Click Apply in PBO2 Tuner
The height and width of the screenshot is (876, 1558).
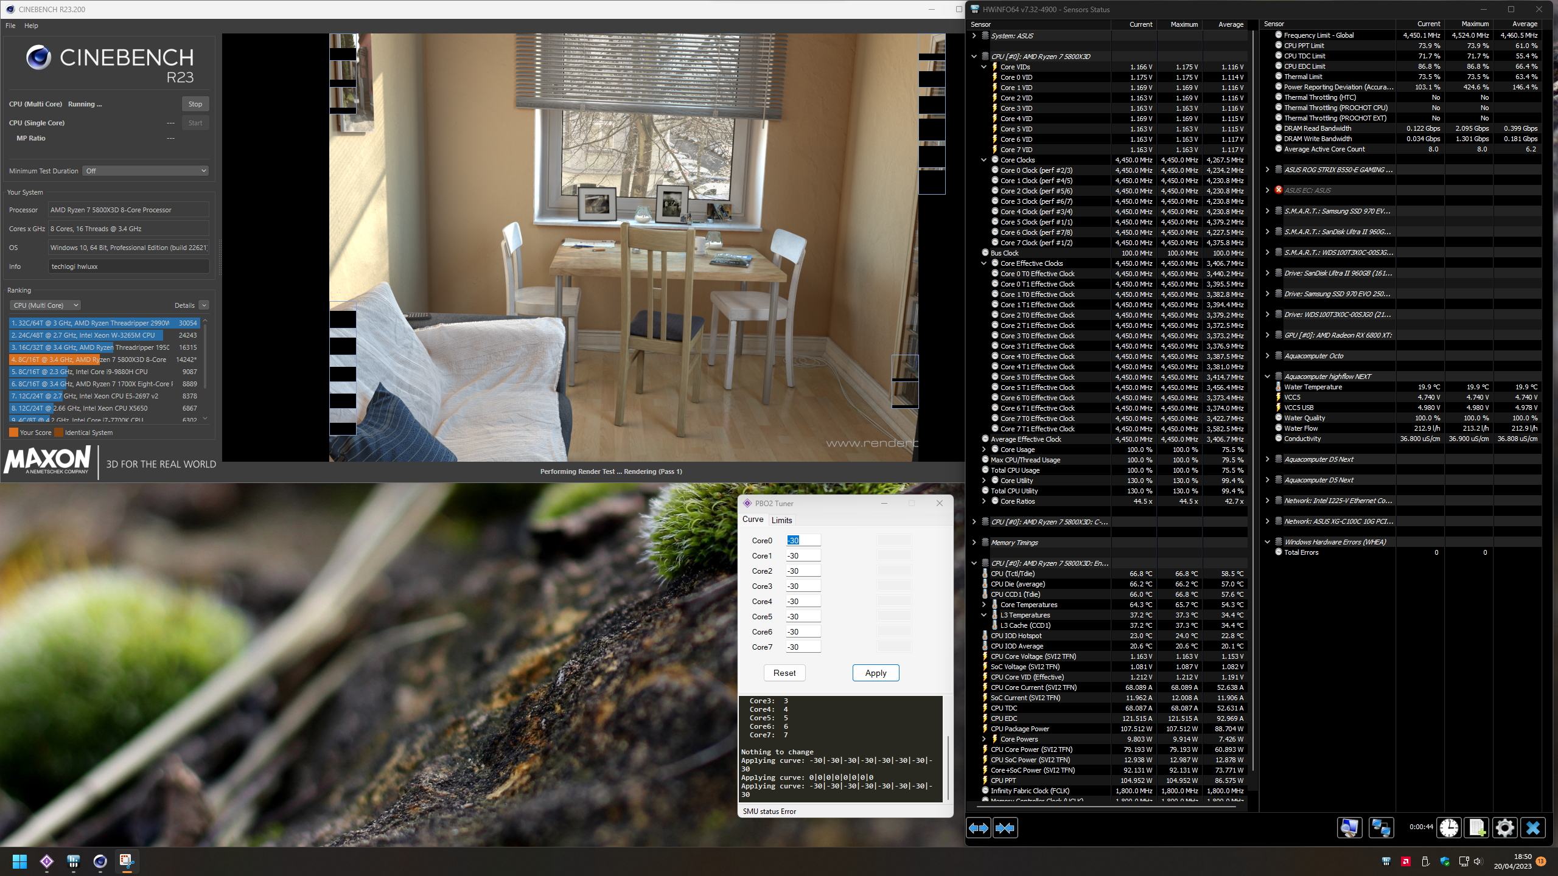875,673
